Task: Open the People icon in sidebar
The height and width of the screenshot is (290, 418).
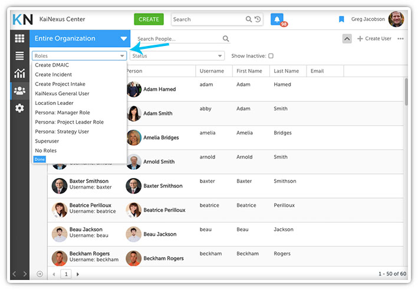Action: tap(19, 91)
